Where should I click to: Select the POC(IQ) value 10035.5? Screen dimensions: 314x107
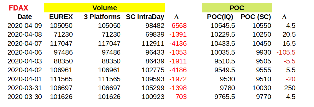pyautogui.click(x=223, y=52)
